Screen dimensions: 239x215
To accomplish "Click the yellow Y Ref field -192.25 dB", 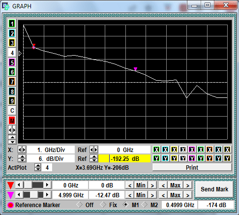I will pyautogui.click(x=124, y=158).
